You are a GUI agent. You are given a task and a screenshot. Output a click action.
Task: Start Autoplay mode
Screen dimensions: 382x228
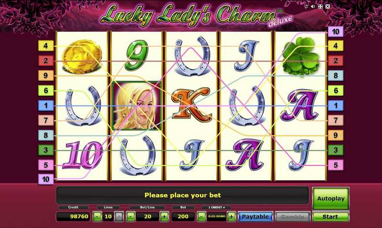[330, 198]
